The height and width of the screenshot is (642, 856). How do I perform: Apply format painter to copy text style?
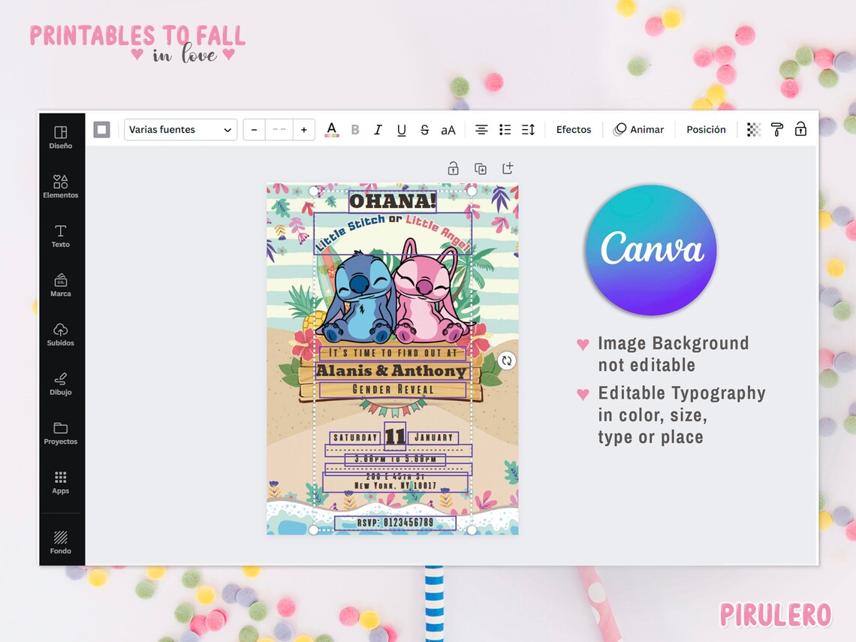[x=776, y=129]
